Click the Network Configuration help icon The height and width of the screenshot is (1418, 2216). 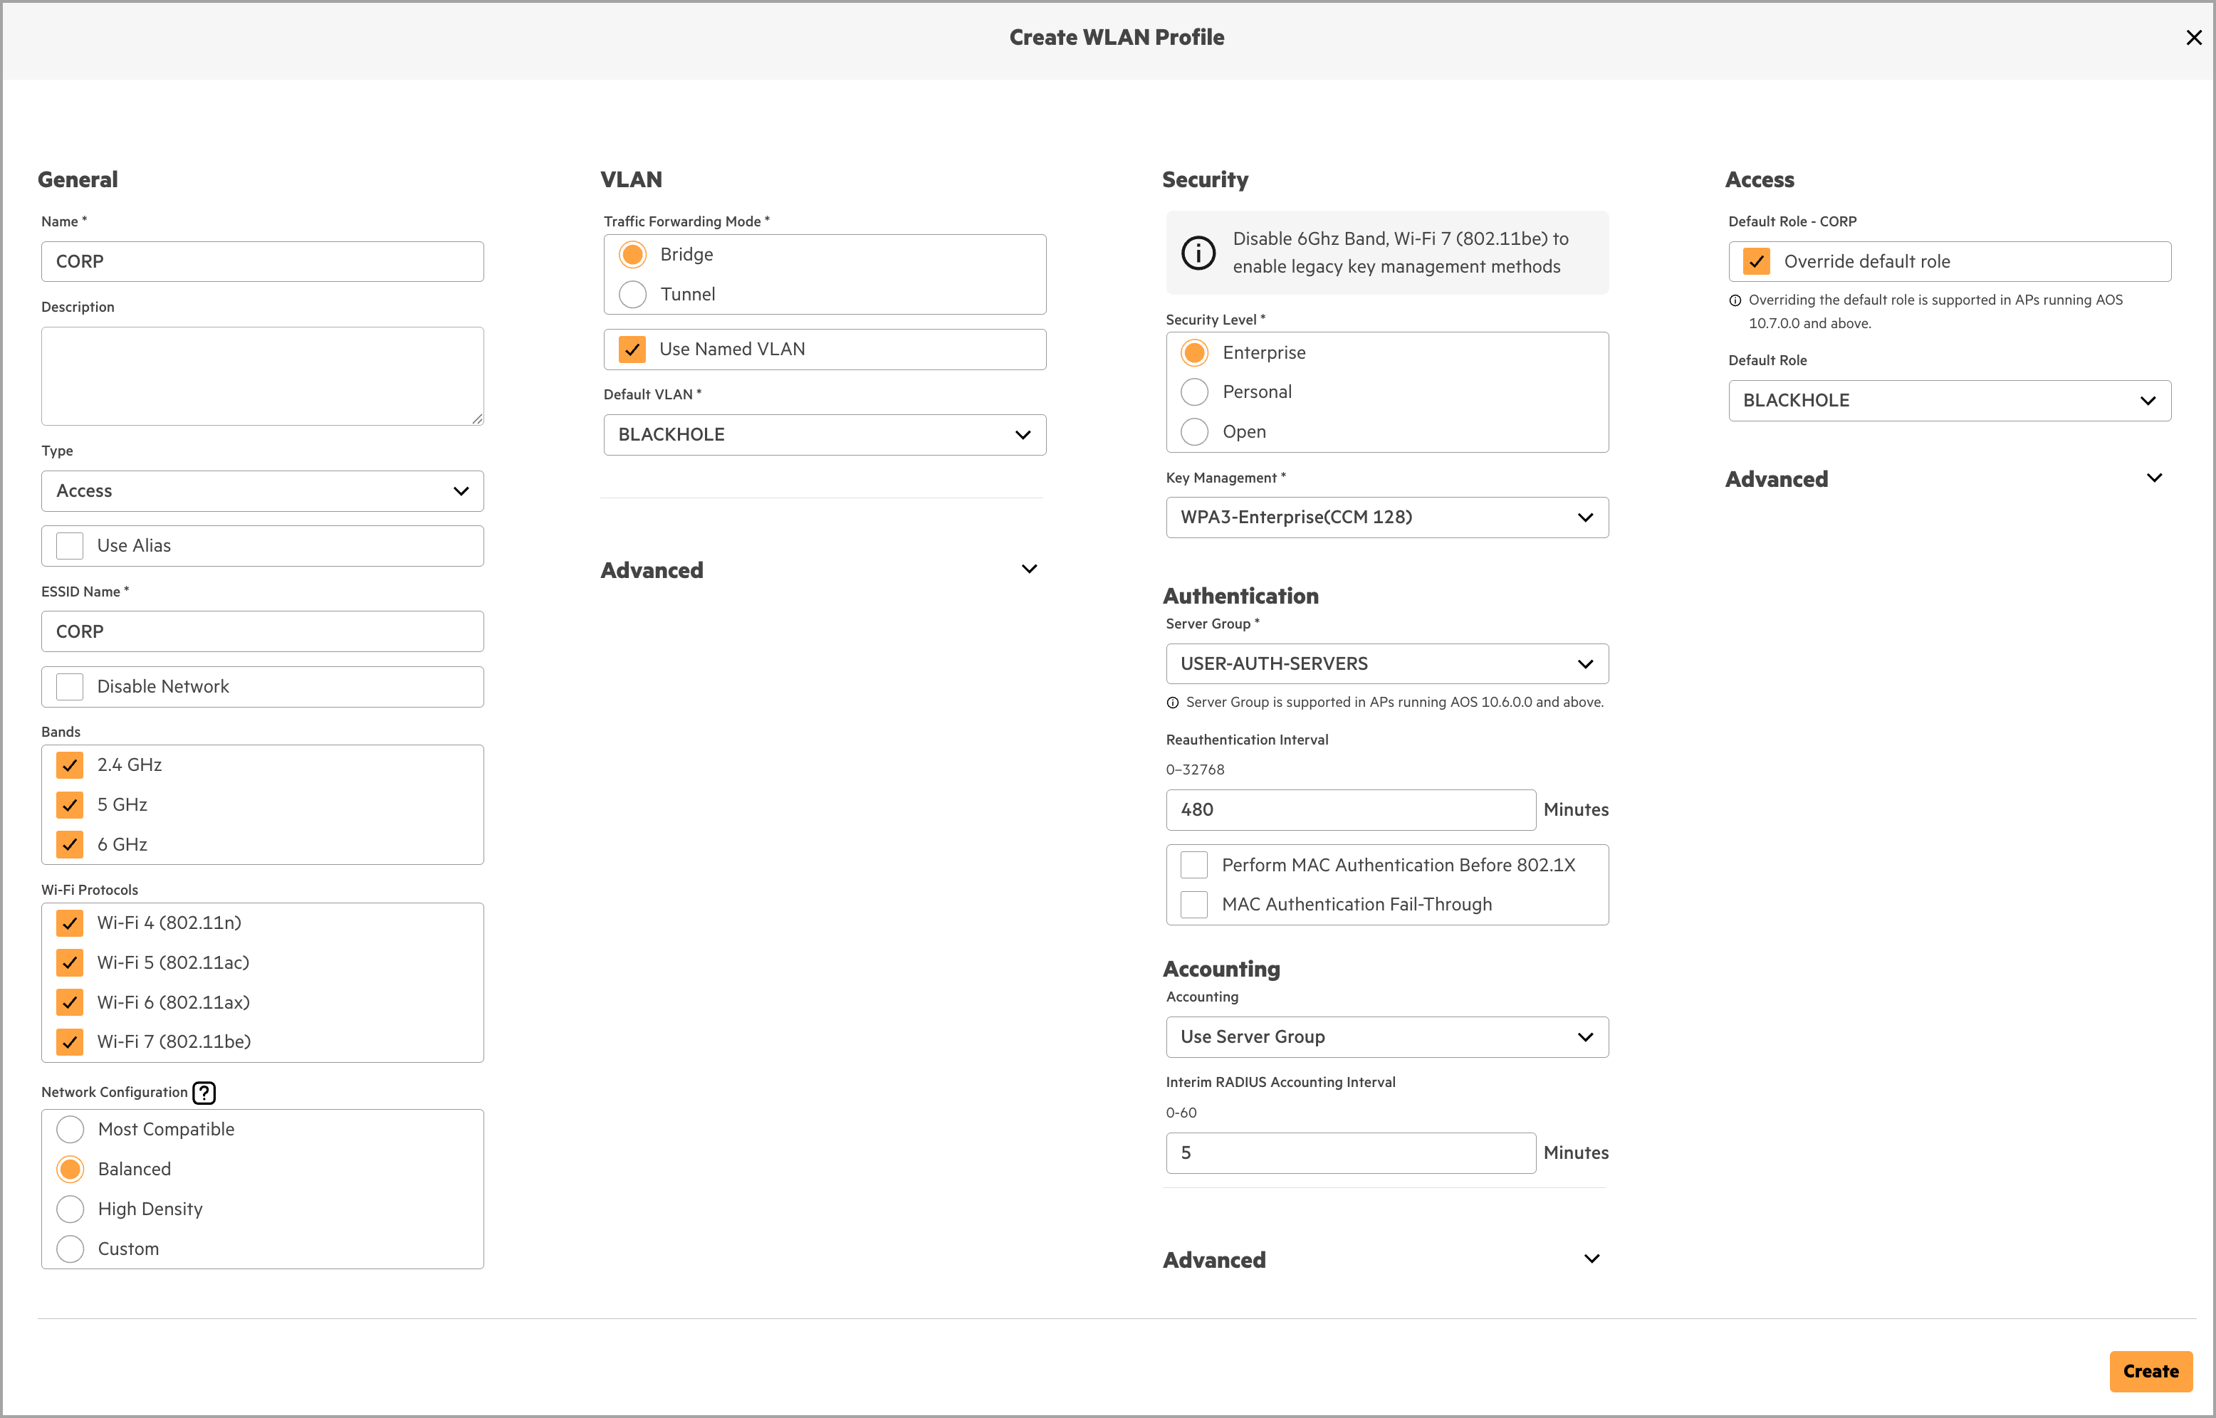click(x=204, y=1092)
